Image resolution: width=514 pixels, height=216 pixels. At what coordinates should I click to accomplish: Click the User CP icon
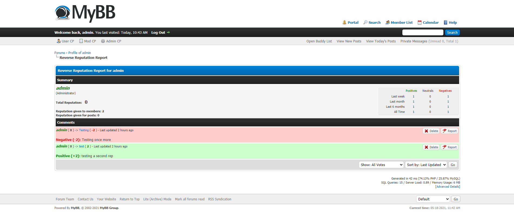point(58,41)
